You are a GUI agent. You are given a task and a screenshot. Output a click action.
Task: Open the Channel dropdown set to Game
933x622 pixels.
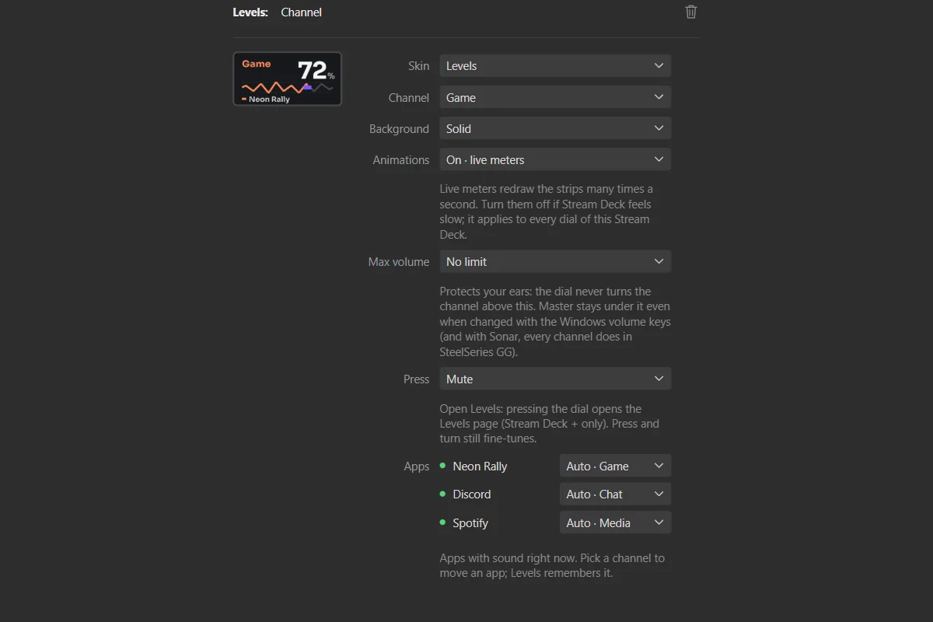tap(555, 97)
